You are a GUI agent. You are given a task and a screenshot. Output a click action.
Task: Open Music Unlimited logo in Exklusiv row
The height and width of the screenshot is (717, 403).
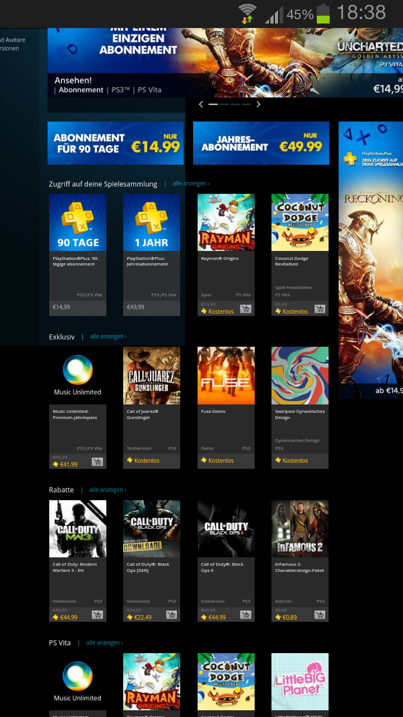78,375
